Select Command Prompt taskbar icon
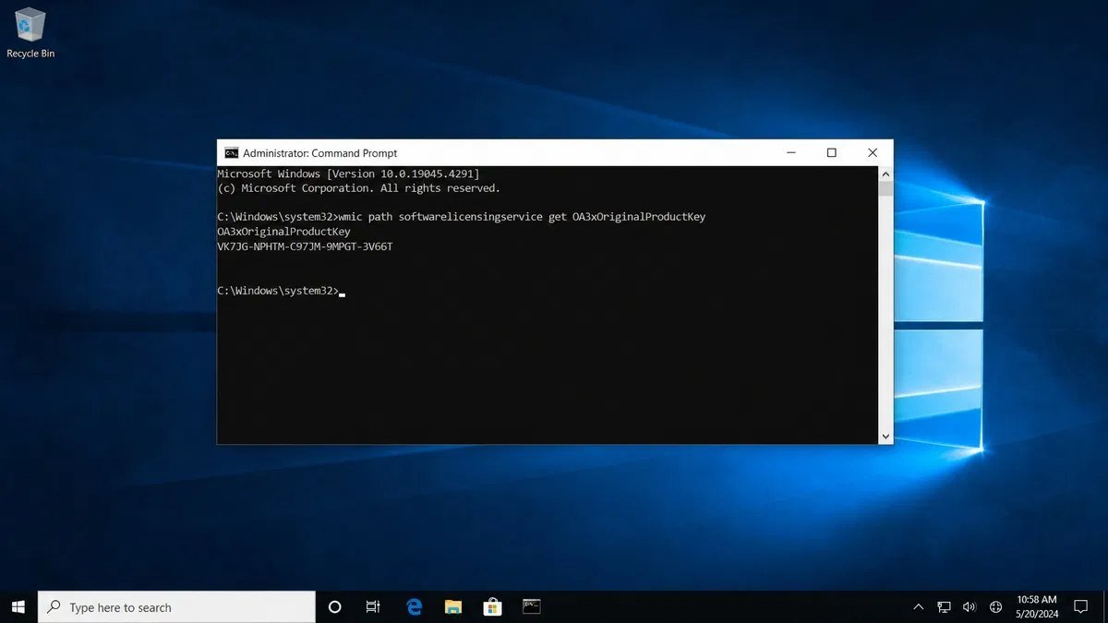Viewport: 1108px width, 623px height. [x=532, y=606]
